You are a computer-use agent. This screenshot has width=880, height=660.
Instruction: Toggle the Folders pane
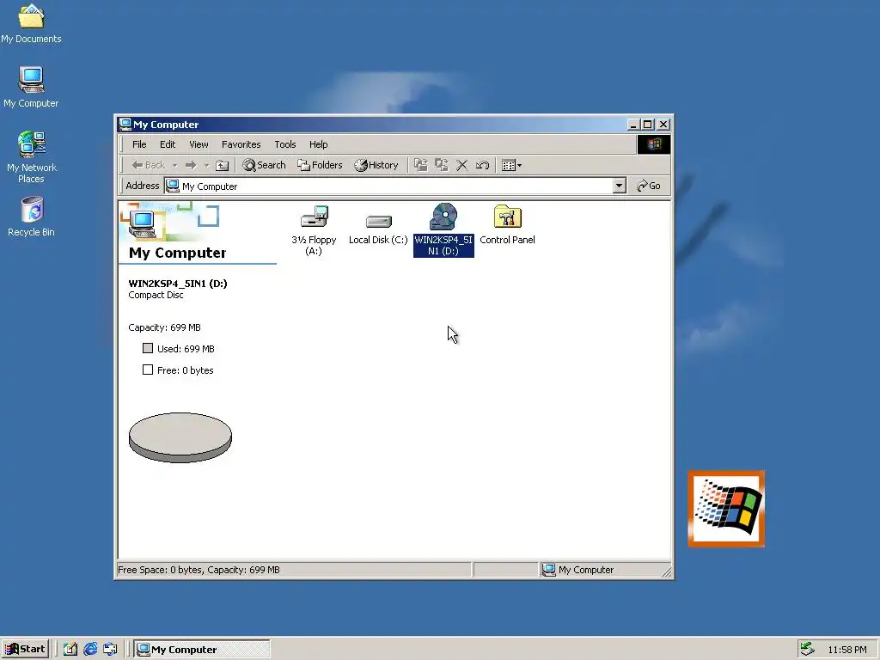pos(320,165)
